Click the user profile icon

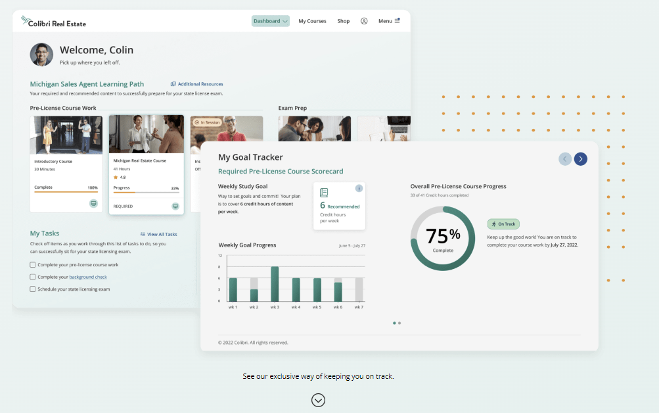[364, 21]
